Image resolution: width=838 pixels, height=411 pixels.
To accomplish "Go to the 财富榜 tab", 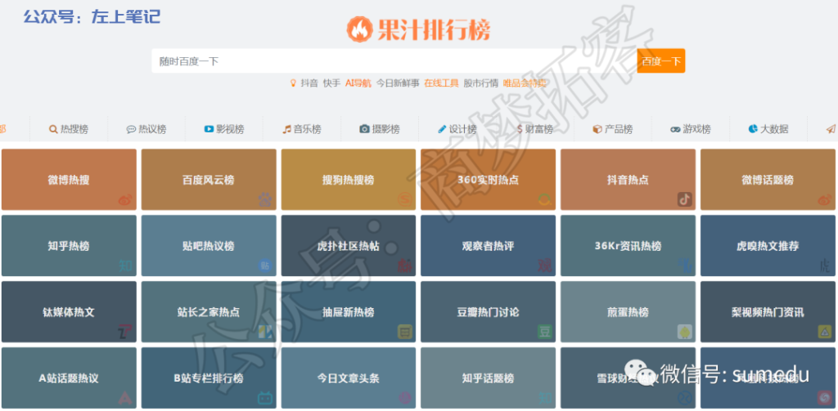I will (535, 129).
